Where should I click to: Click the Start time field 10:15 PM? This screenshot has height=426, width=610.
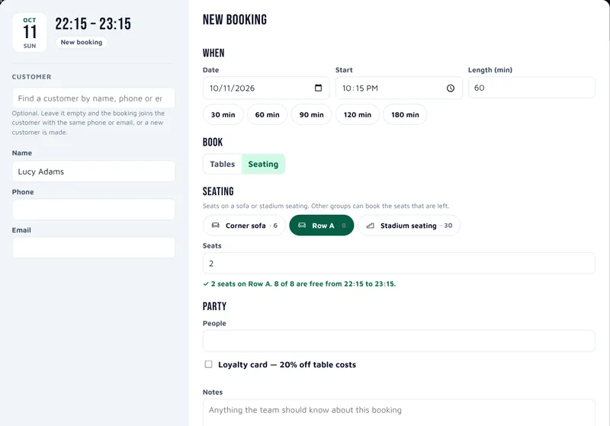point(399,88)
